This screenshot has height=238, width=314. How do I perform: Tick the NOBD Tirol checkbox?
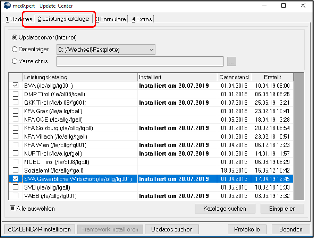pyautogui.click(x=15, y=162)
